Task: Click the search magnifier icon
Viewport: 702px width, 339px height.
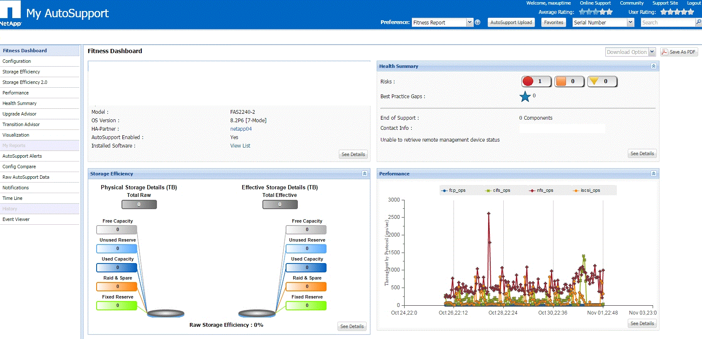Action: [x=698, y=22]
